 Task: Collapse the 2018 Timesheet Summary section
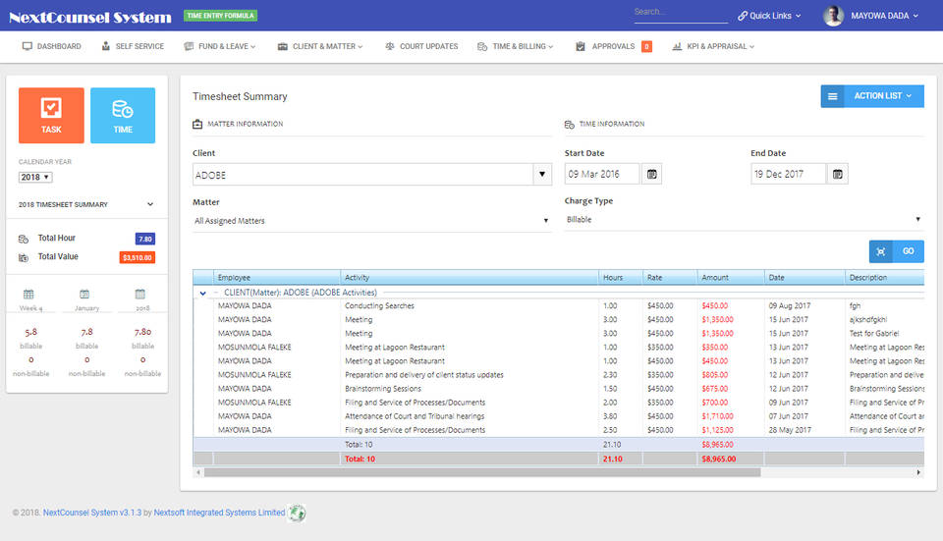150,204
